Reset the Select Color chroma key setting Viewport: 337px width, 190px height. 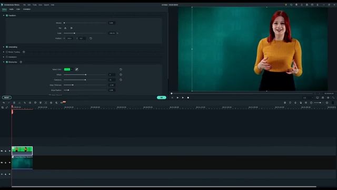[121, 69]
